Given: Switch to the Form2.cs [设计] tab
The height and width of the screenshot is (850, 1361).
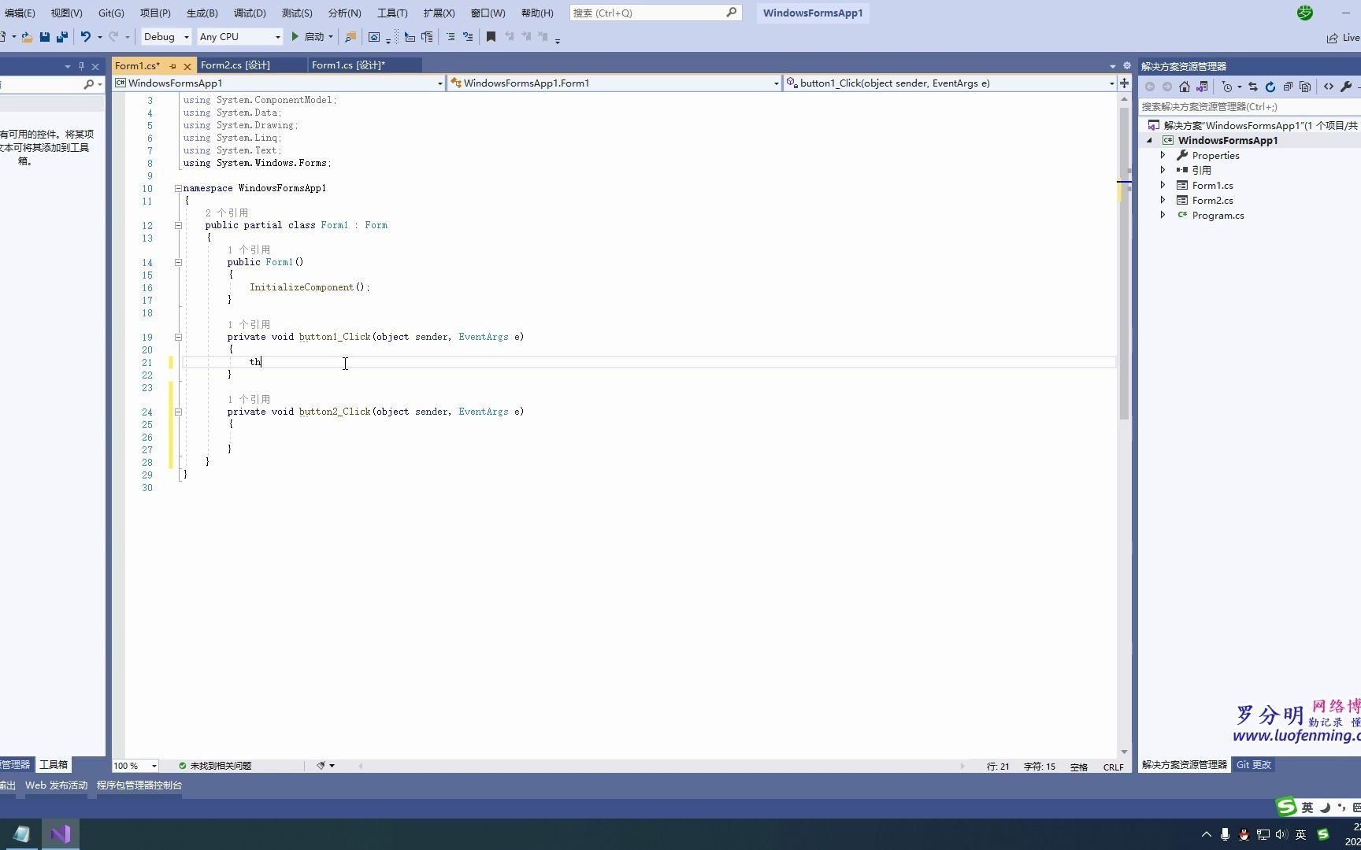Looking at the screenshot, I should [x=235, y=65].
